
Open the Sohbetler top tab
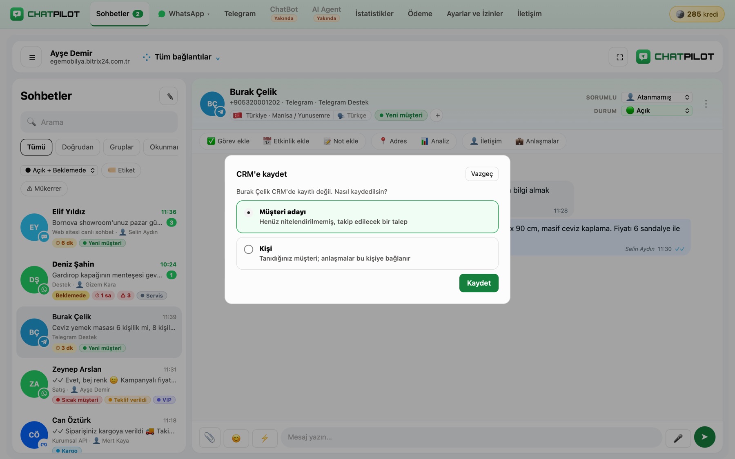pyautogui.click(x=119, y=14)
